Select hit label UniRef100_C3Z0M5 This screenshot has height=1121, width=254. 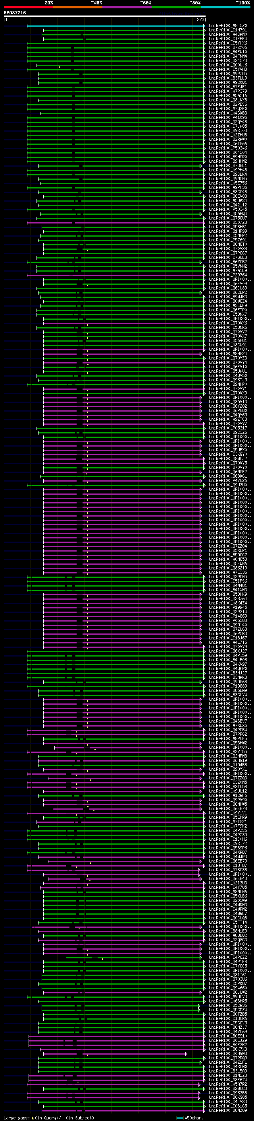[228, 783]
